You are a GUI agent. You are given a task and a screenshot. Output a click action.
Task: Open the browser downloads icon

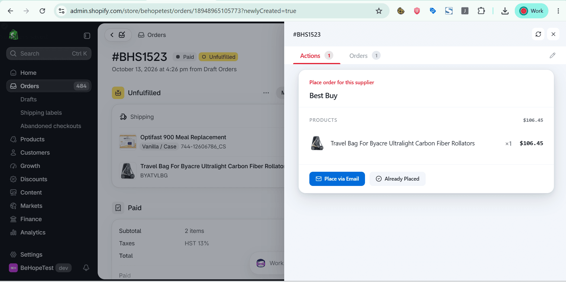(x=505, y=11)
